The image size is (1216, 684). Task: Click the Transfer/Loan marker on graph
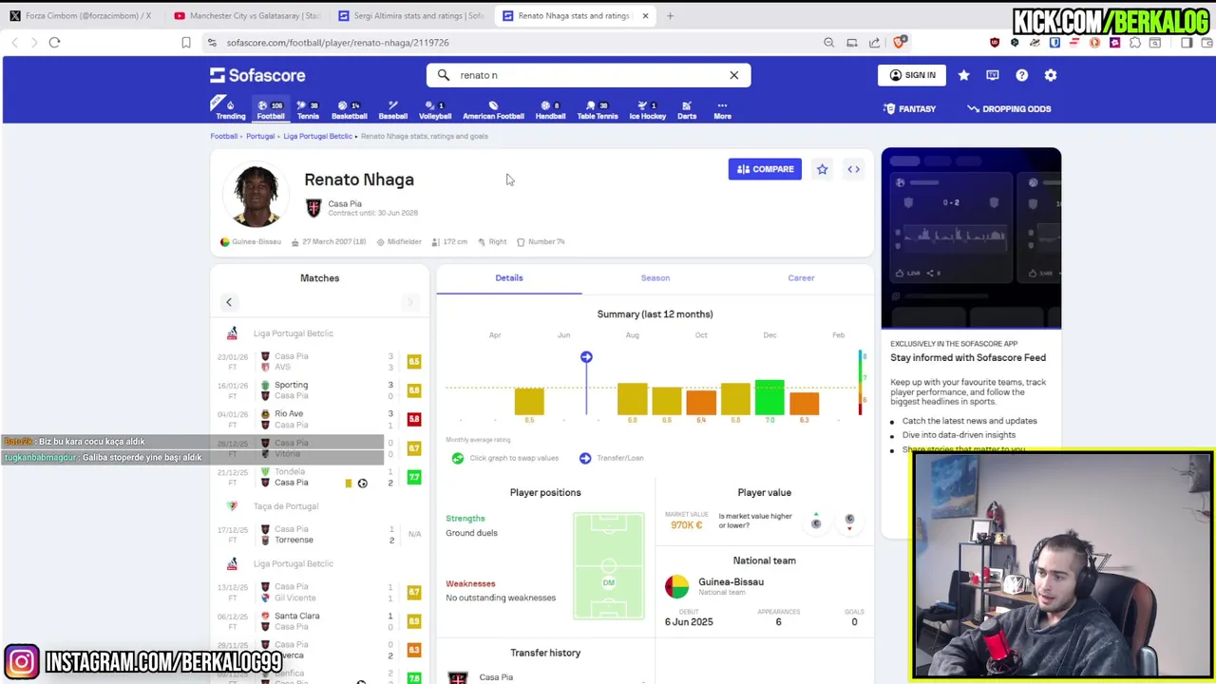point(586,357)
